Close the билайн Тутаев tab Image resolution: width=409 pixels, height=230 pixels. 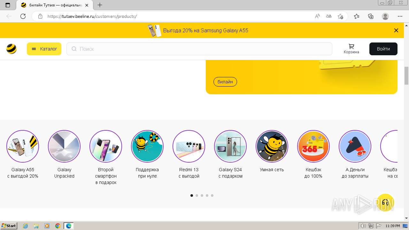click(87, 5)
